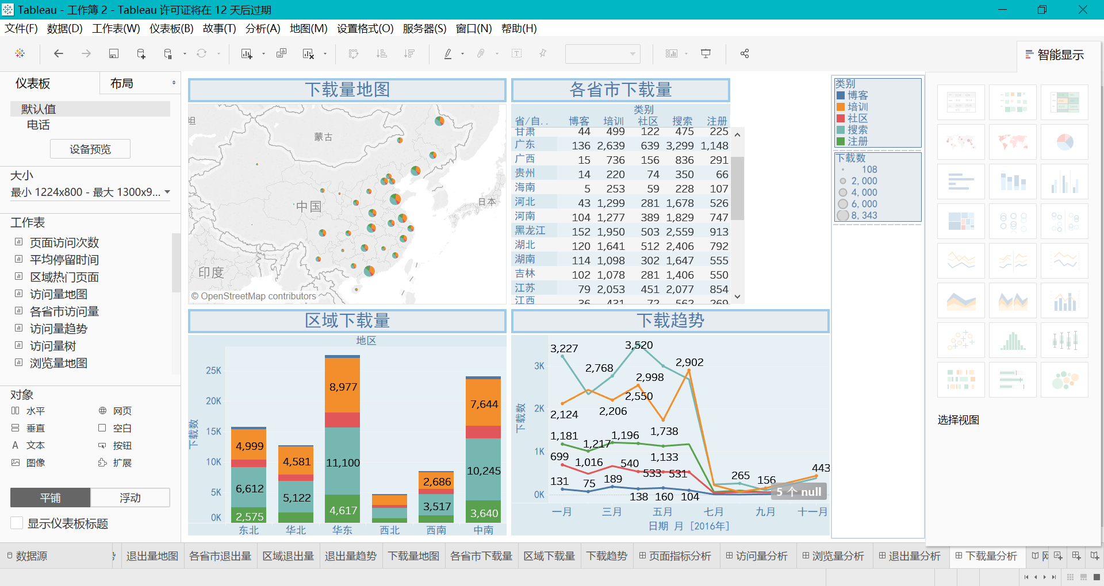Go to the last sheet tab

tap(1054, 577)
